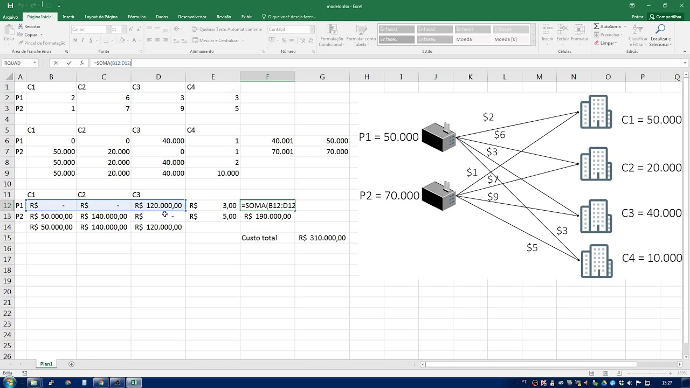Apply the Ênfase5 cell style

[396, 39]
